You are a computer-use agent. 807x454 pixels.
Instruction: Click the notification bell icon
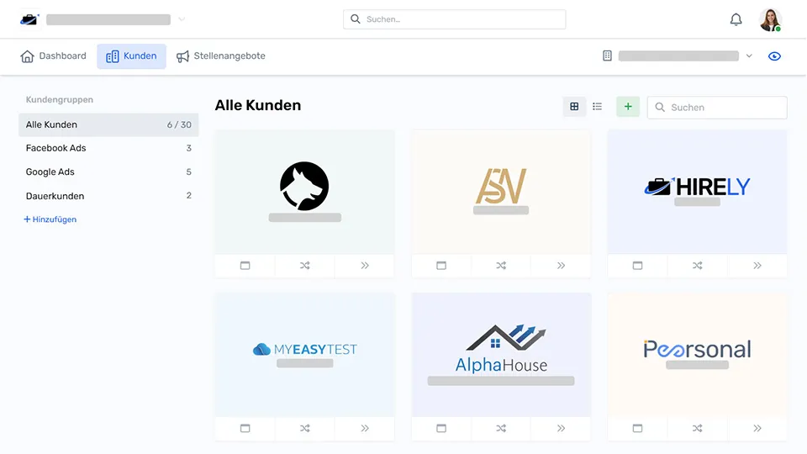click(736, 19)
